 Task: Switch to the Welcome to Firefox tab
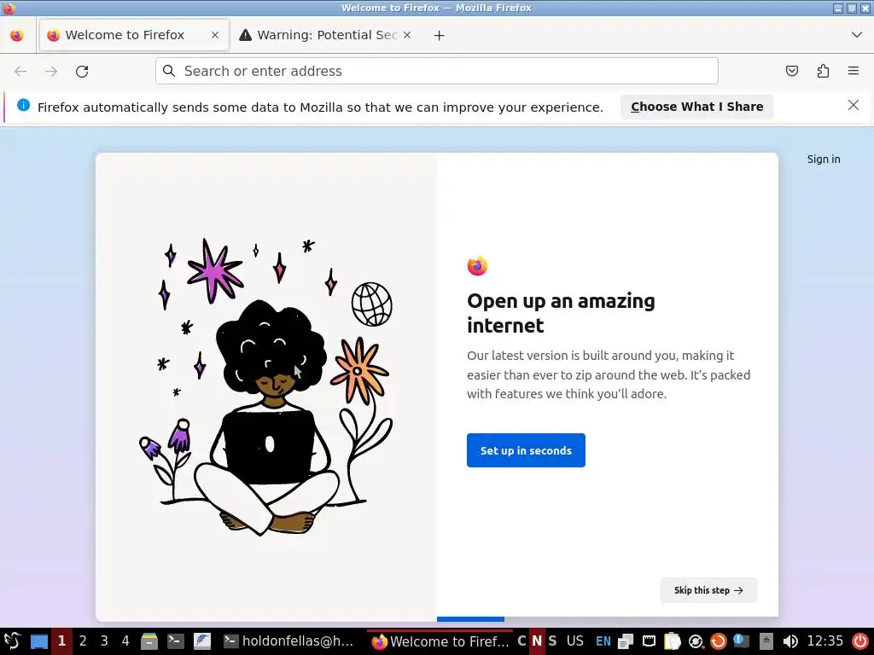point(134,35)
